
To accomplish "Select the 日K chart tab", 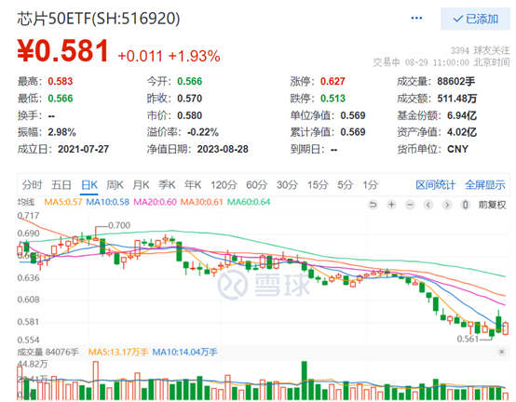I will pos(89,185).
